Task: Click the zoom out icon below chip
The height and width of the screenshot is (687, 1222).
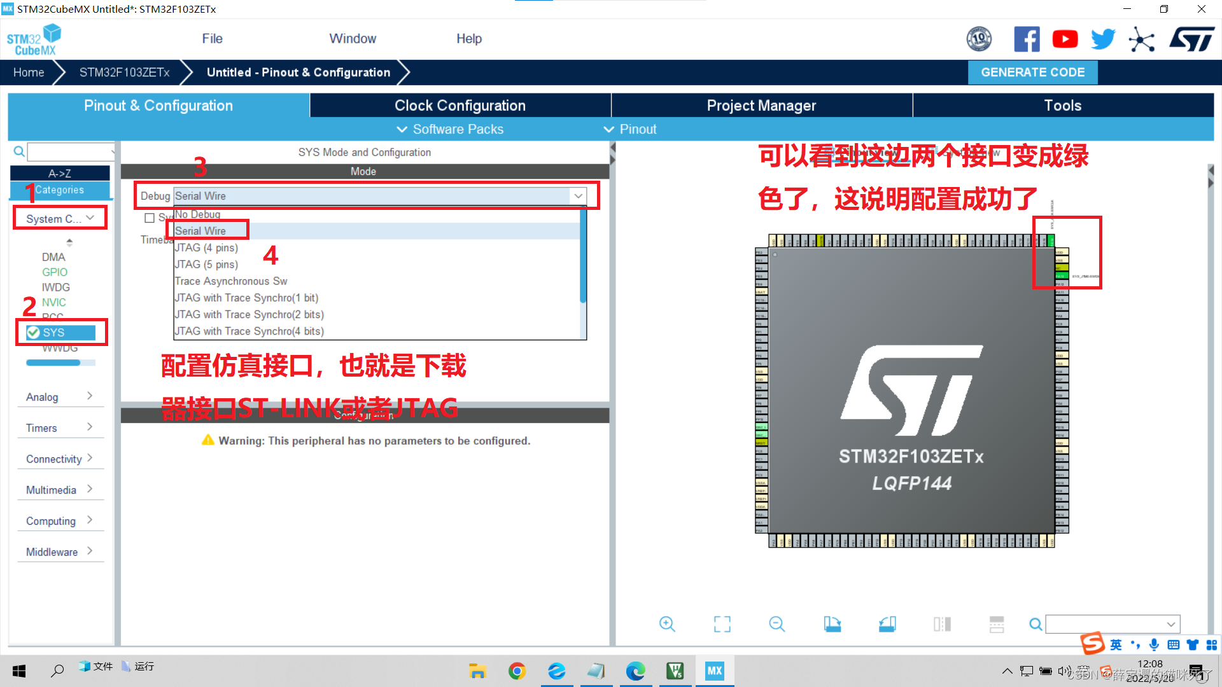Action: tap(776, 624)
